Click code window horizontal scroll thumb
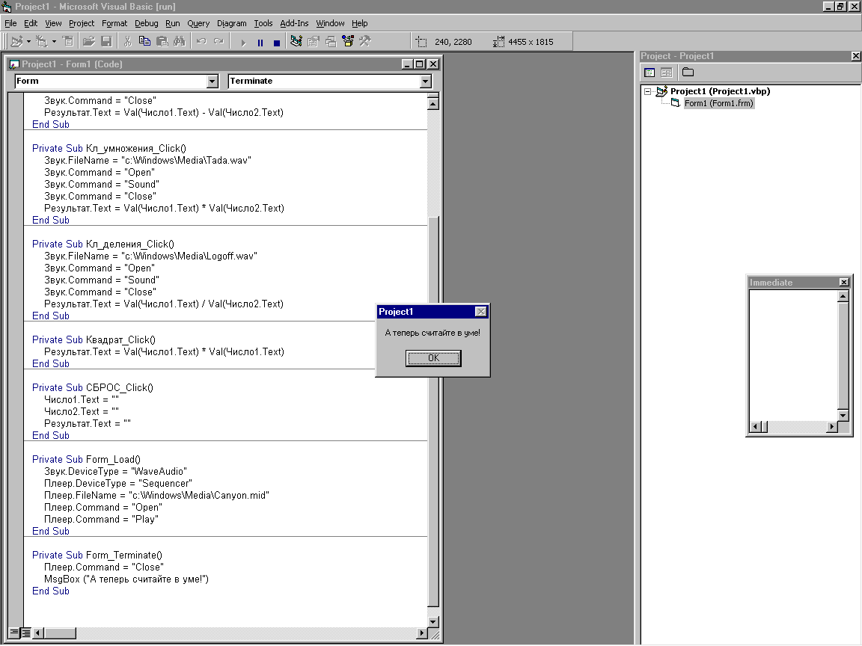This screenshot has height=646, width=862. [60, 633]
